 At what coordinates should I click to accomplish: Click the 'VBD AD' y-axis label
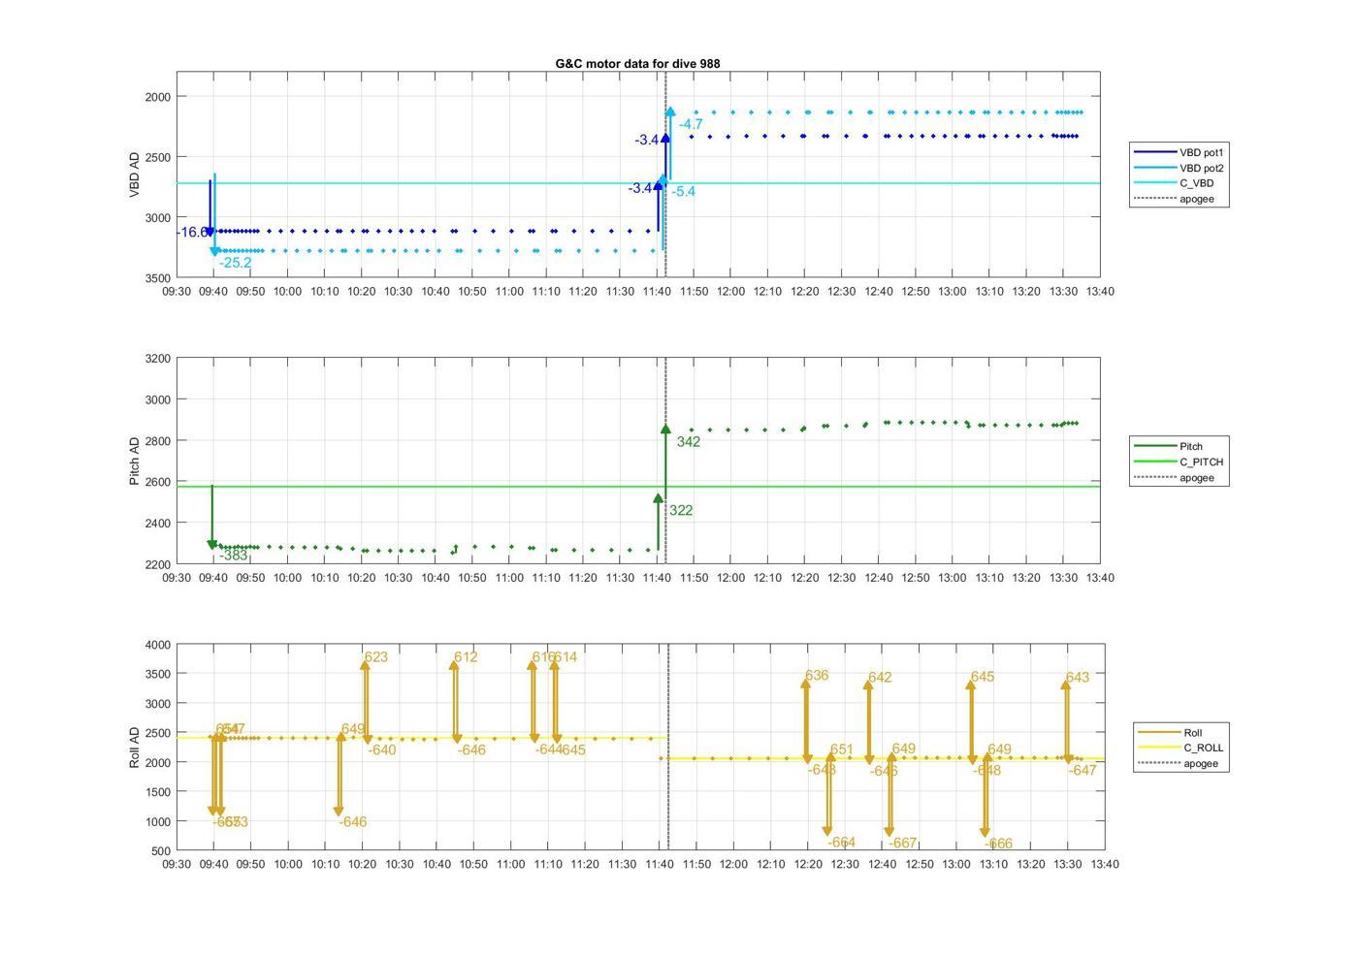point(135,175)
